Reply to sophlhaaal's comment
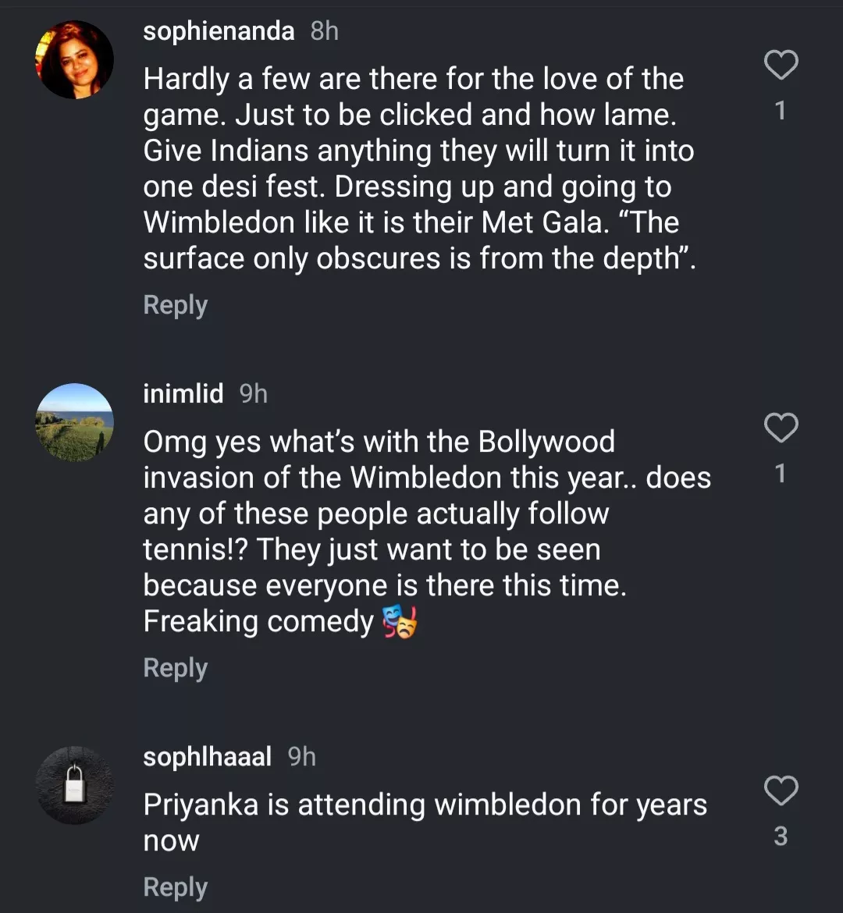The height and width of the screenshot is (913, 843). pos(176,887)
